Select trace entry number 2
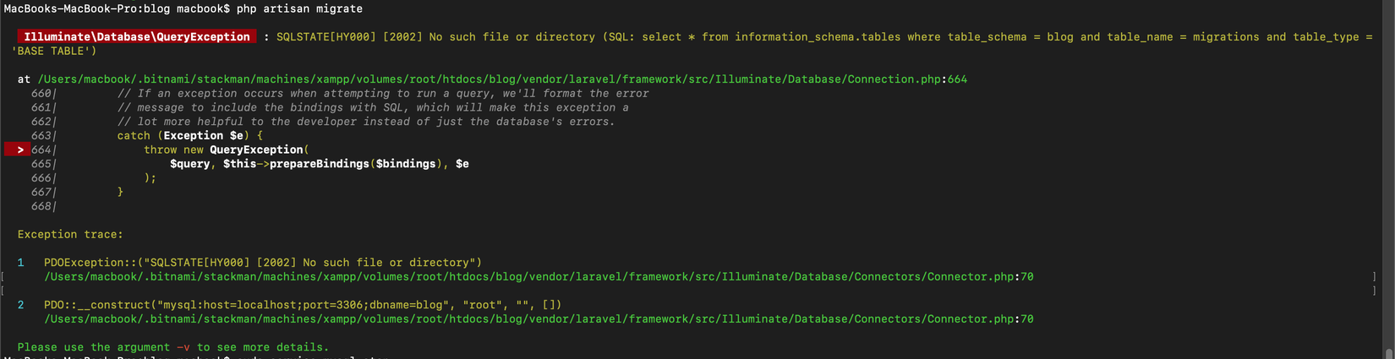 point(21,305)
